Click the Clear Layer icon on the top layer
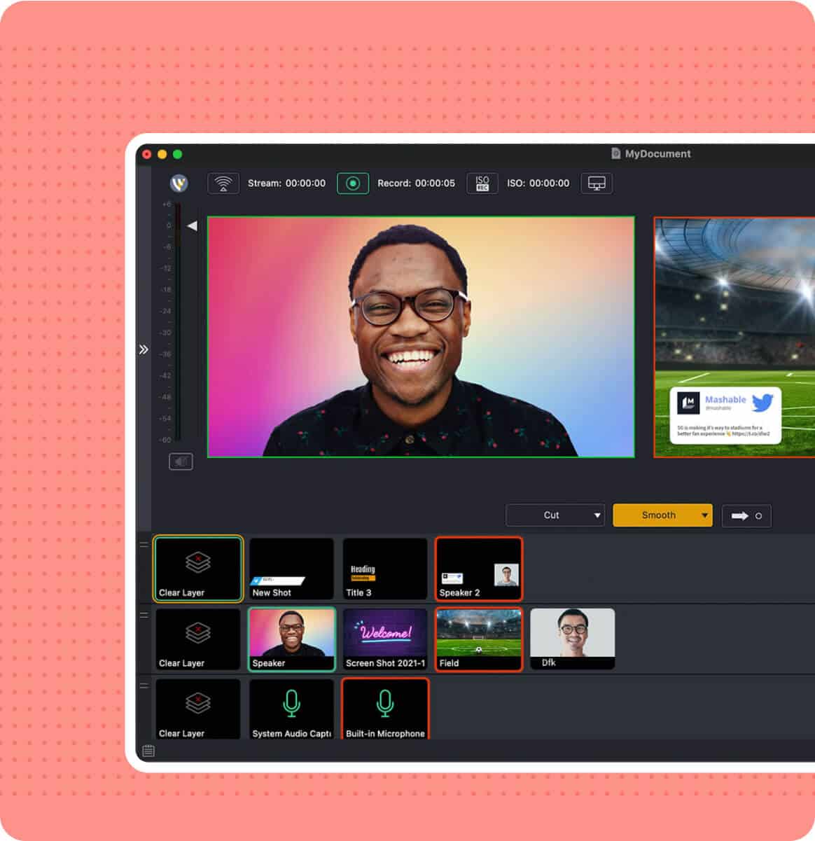Screen dimensions: 815x841 click(x=197, y=564)
